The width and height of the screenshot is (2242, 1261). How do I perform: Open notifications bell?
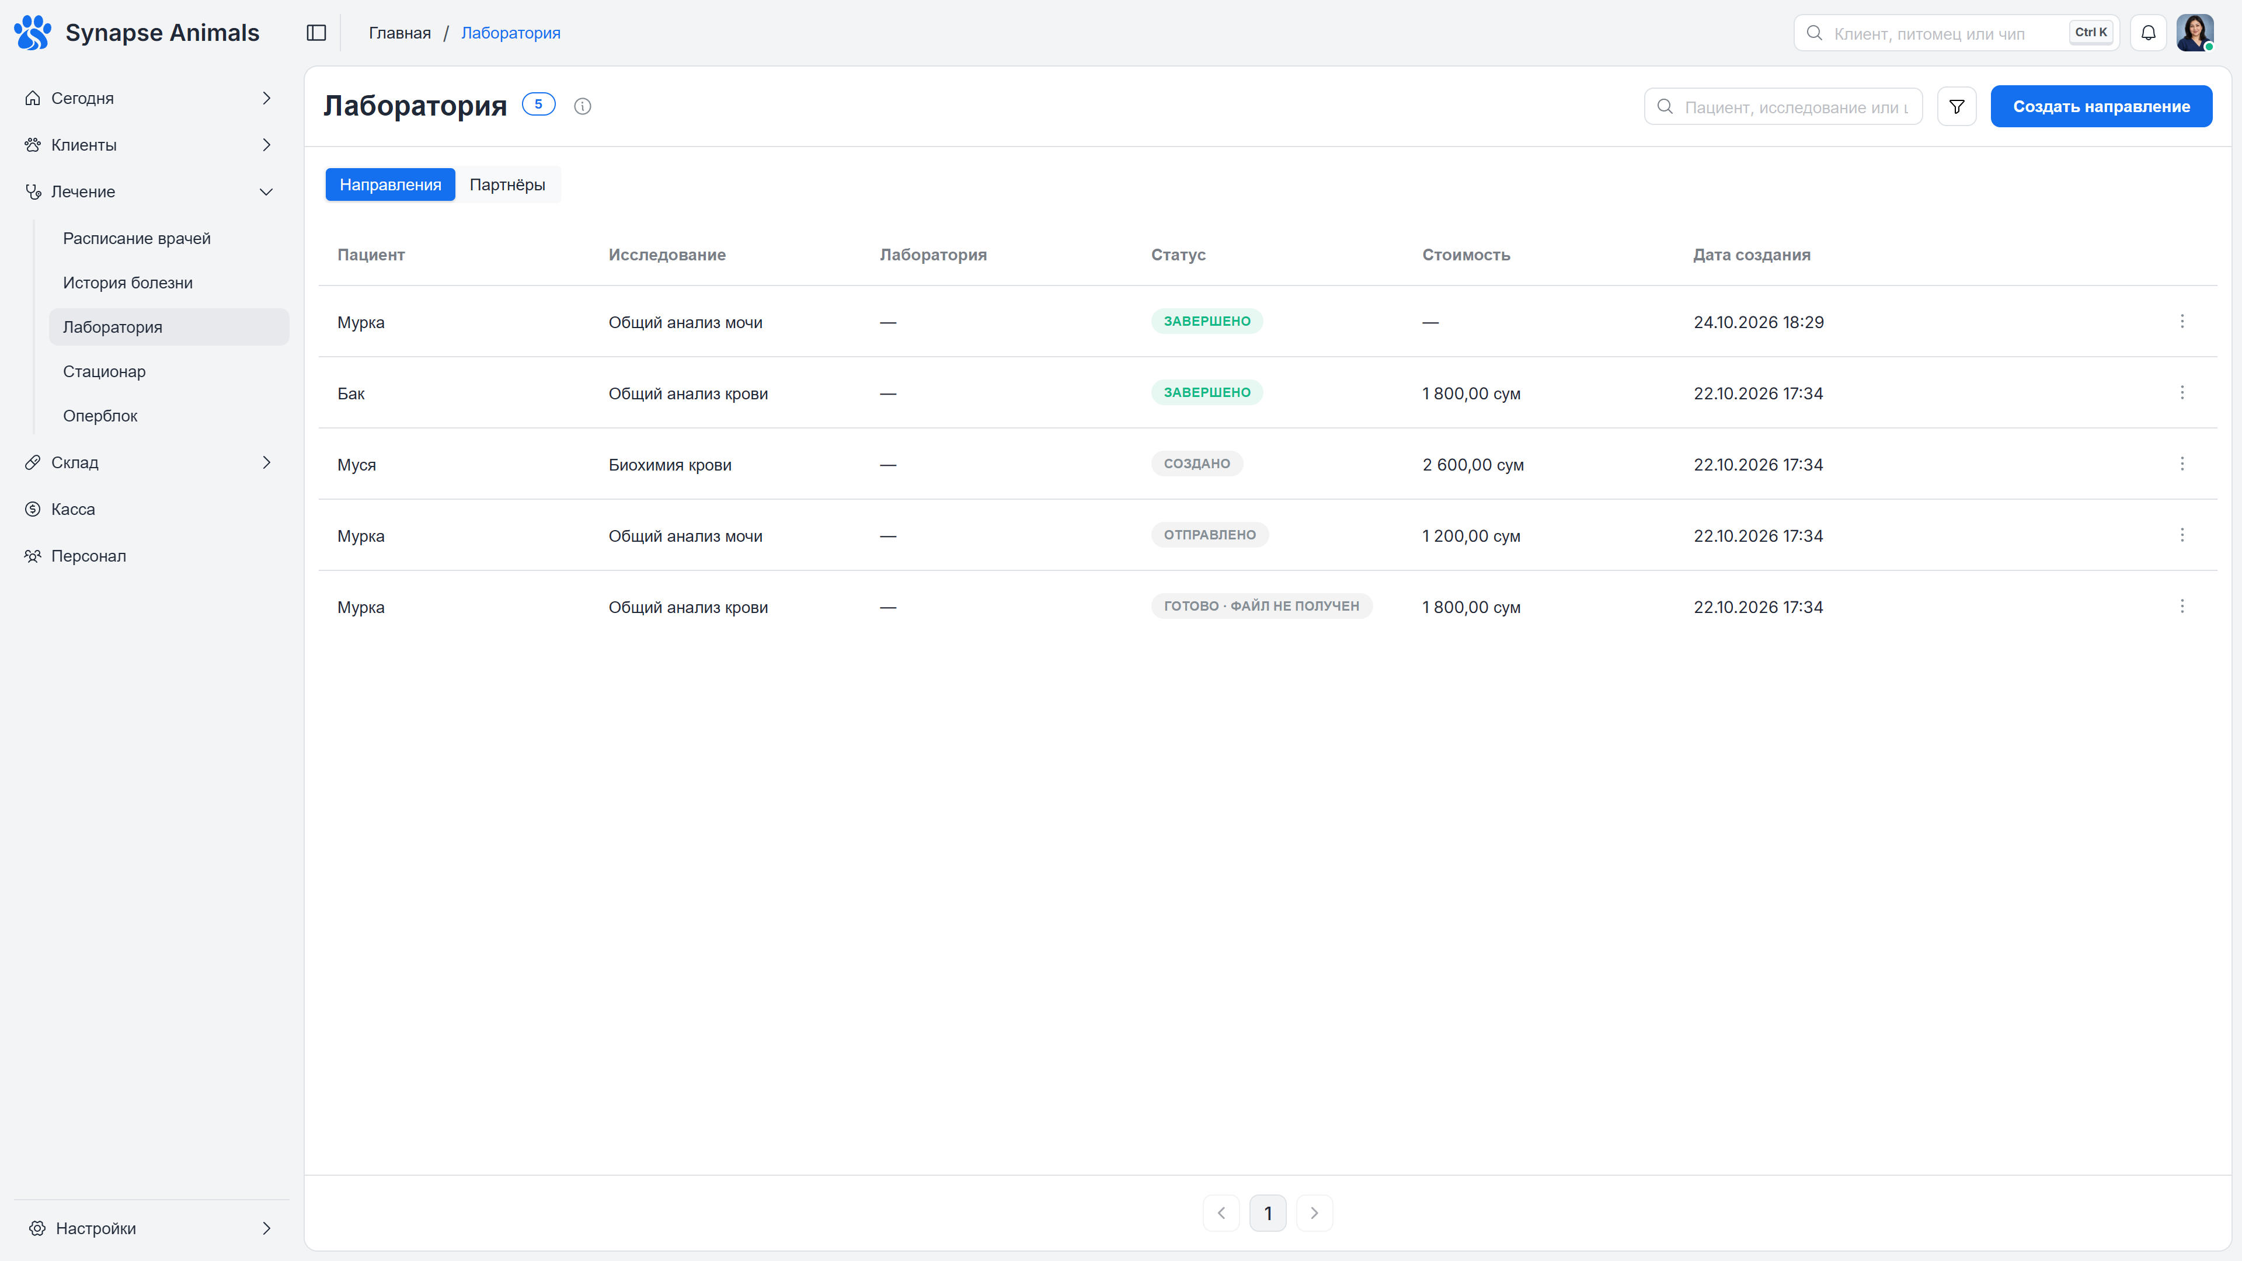pos(2148,33)
